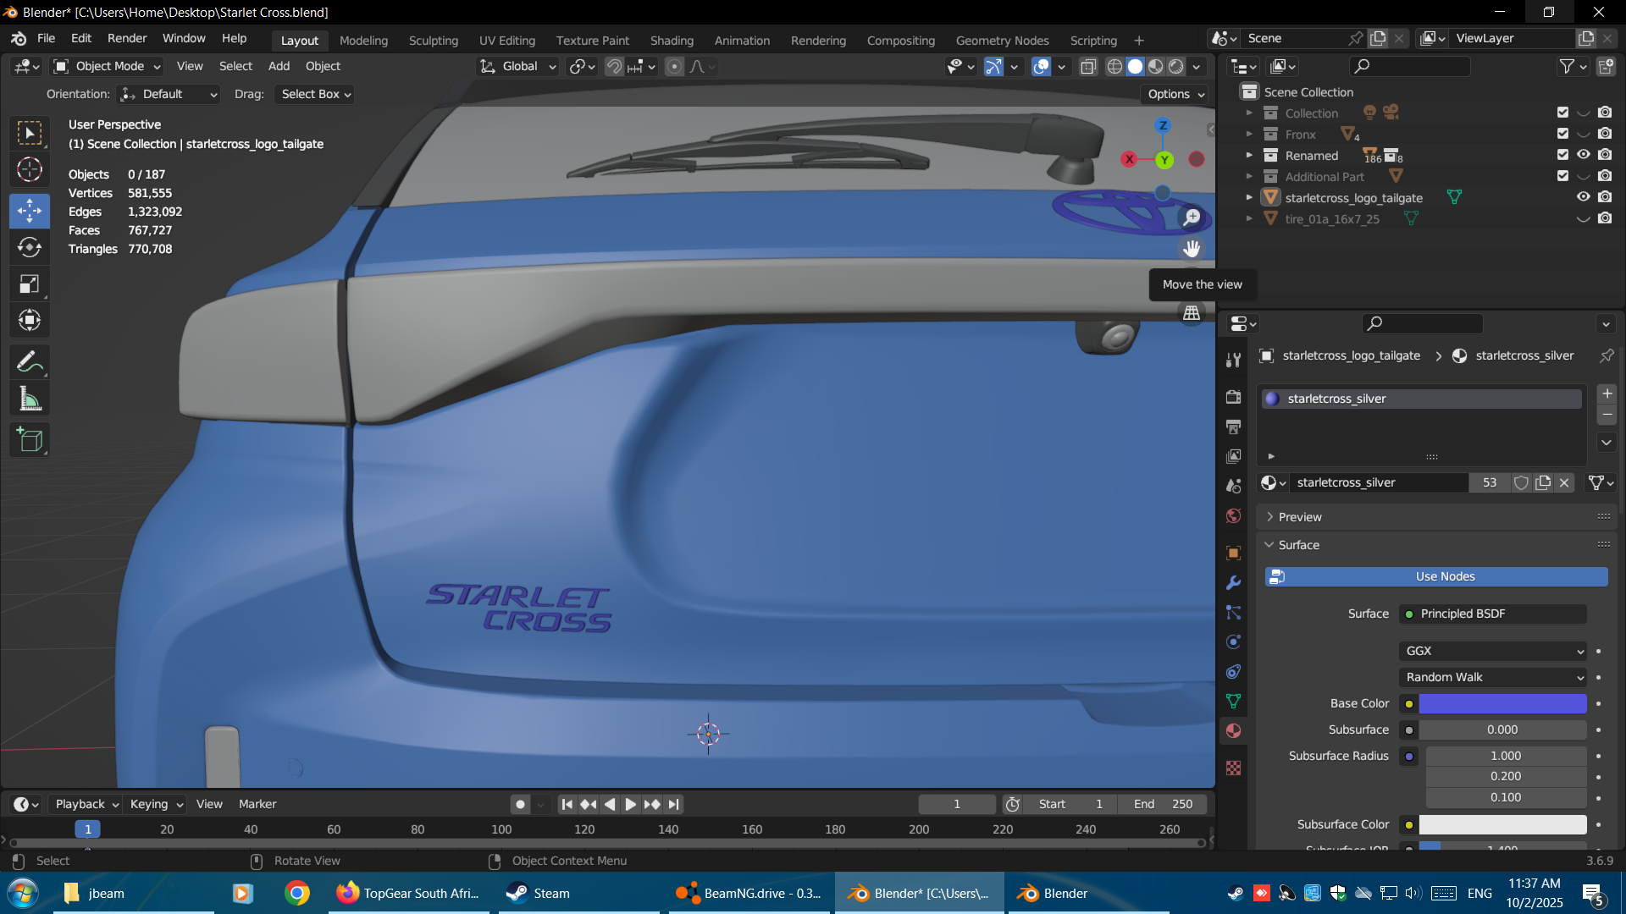1626x914 pixels.
Task: Select the Measure tool
Action: tap(30, 399)
